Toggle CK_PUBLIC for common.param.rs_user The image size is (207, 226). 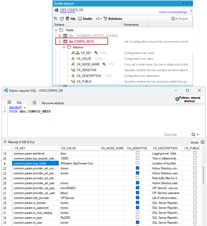click(195, 222)
